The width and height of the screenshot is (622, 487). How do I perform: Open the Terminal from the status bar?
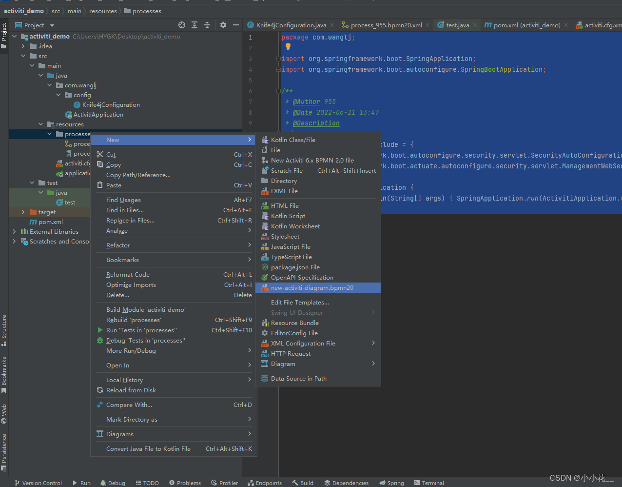[x=428, y=483]
